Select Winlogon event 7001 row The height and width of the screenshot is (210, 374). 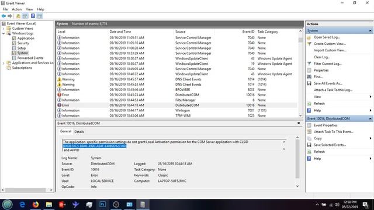[177, 110]
